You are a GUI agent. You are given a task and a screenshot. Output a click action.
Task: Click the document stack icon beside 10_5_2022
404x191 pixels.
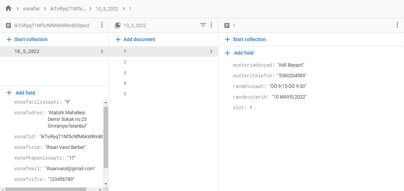[117, 25]
